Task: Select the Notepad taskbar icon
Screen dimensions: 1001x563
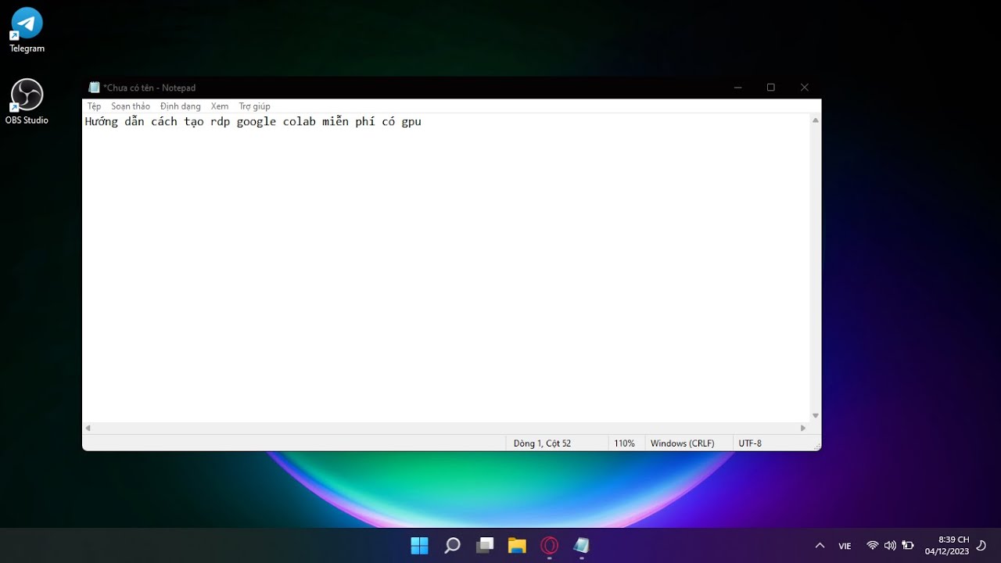Action: [x=581, y=546]
